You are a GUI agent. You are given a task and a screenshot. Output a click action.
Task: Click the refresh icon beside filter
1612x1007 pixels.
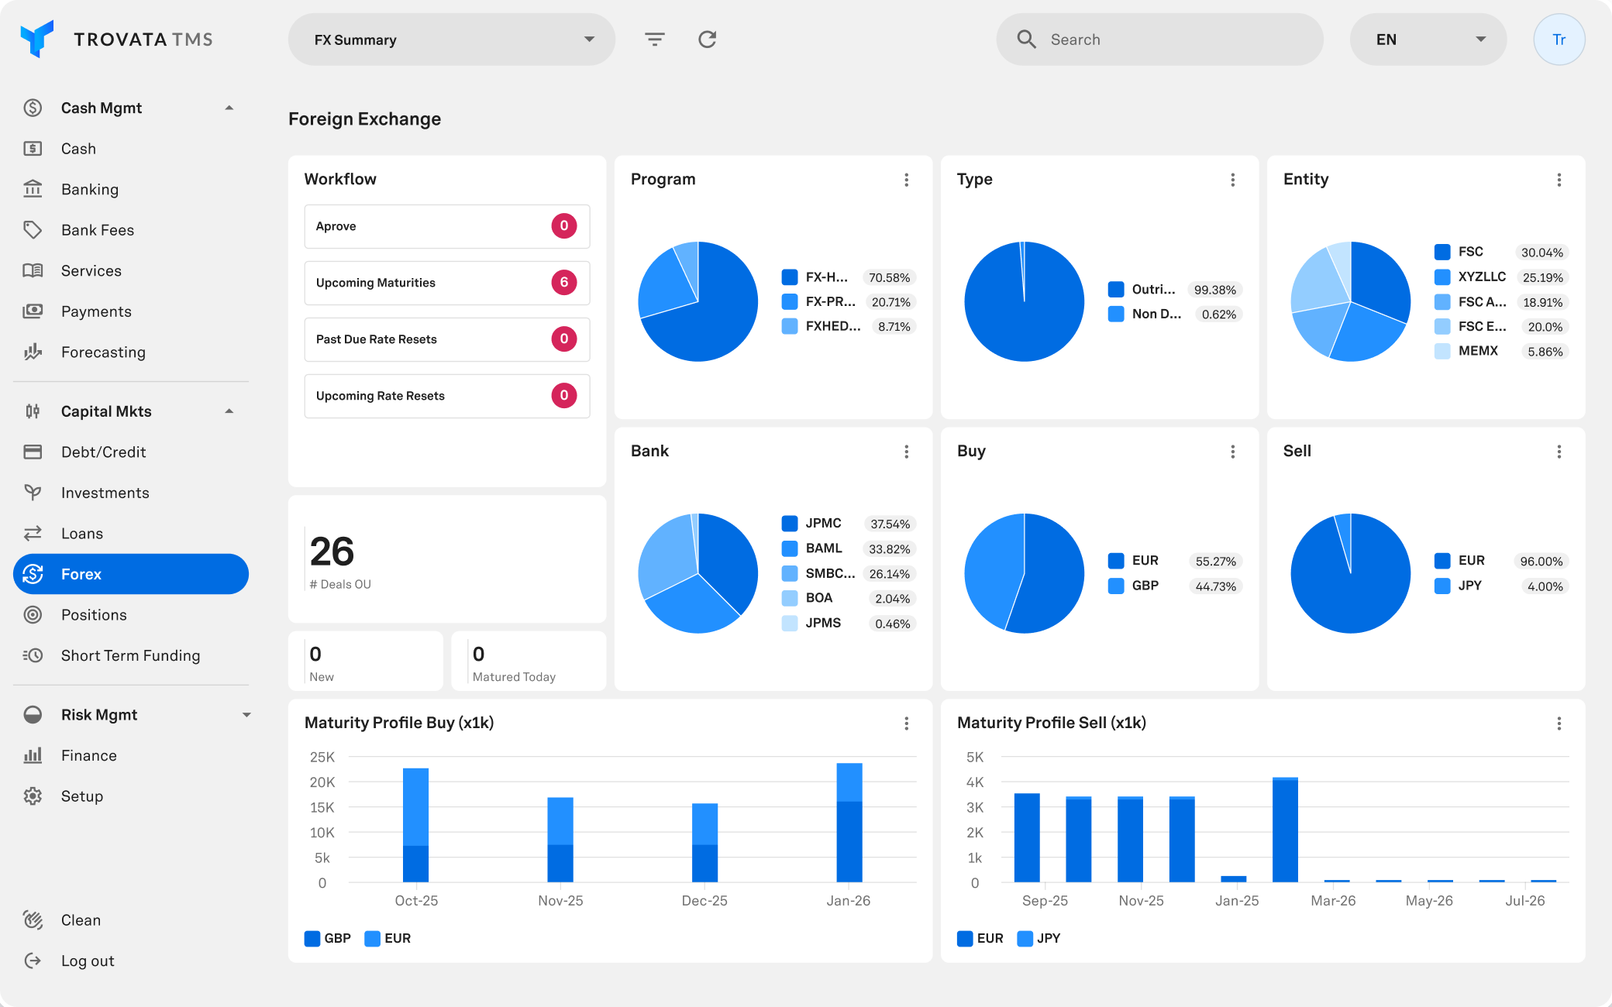(707, 40)
